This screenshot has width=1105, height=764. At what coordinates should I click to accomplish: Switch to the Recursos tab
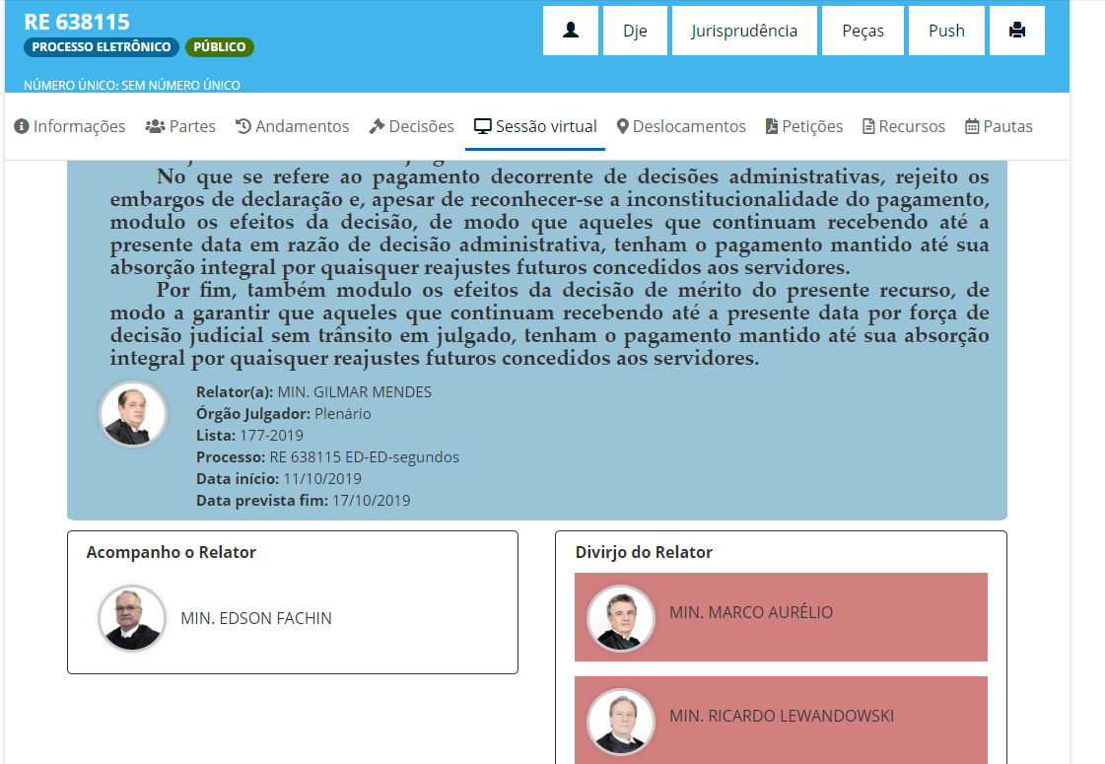pyautogui.click(x=903, y=126)
